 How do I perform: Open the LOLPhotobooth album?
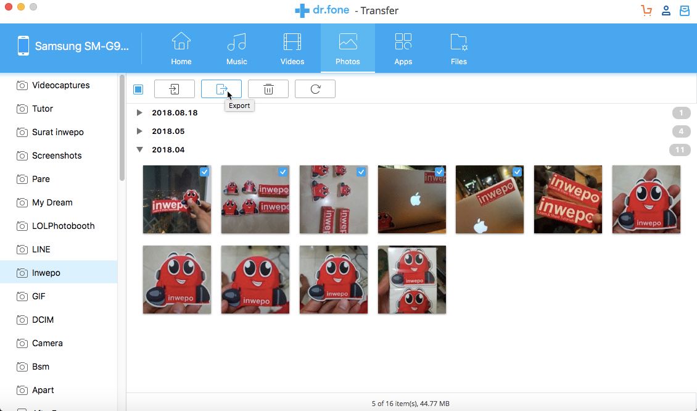click(x=59, y=226)
